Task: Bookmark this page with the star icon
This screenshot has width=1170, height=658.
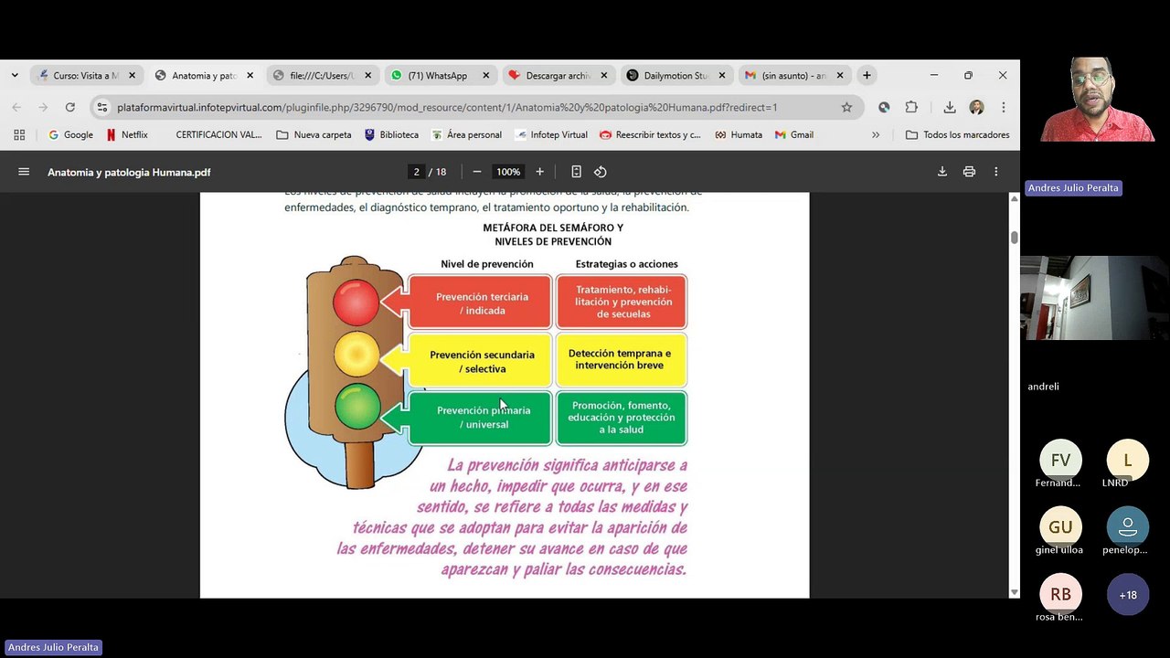Action: tap(846, 107)
